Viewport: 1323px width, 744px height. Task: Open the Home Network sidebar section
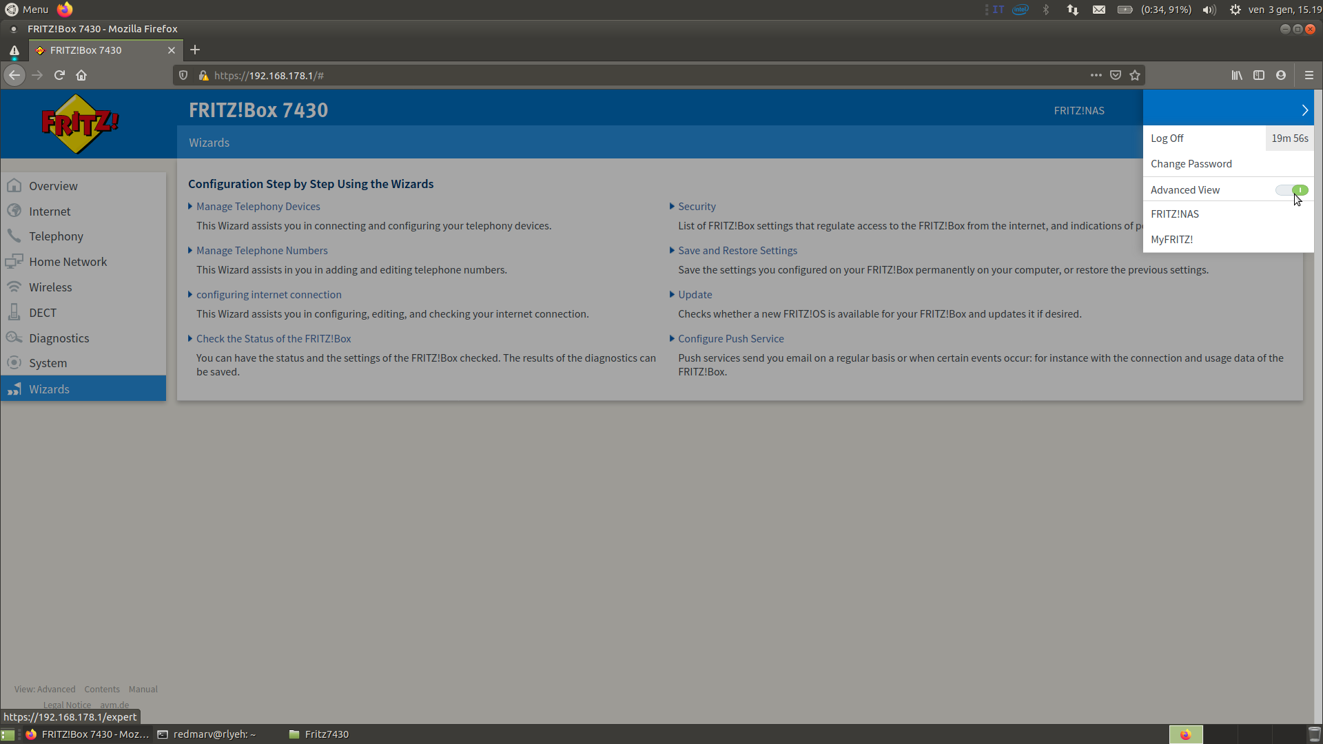(83, 262)
